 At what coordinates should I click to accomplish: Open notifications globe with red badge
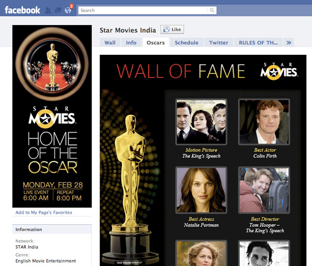(68, 10)
